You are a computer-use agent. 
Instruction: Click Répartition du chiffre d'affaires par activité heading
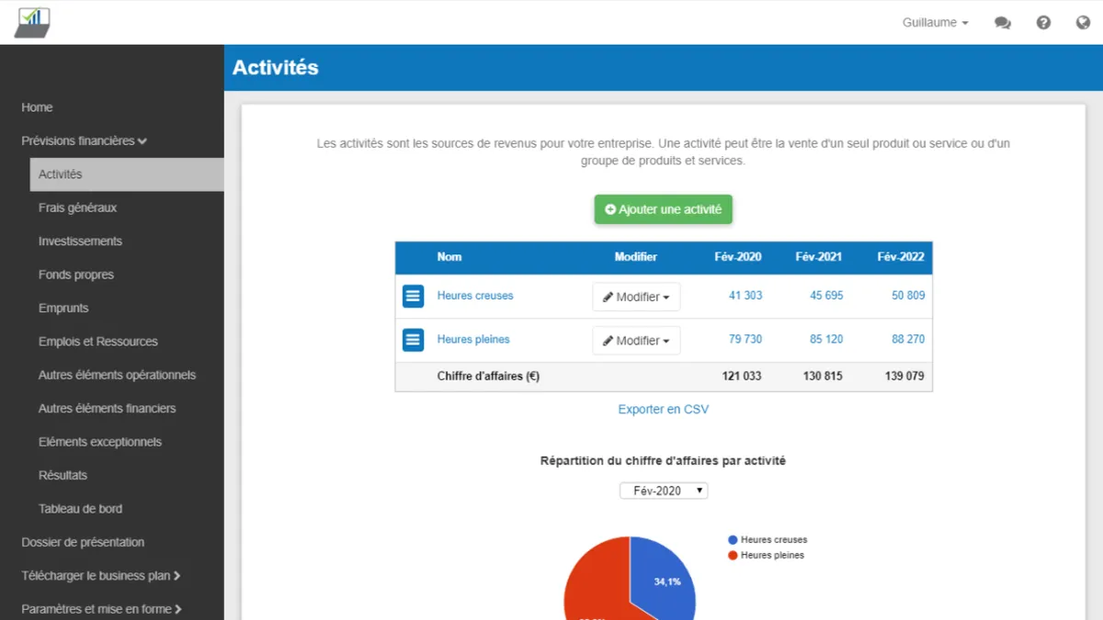[x=663, y=461]
